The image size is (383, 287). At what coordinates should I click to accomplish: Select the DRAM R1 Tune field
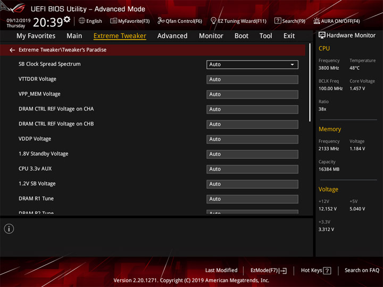(252, 199)
